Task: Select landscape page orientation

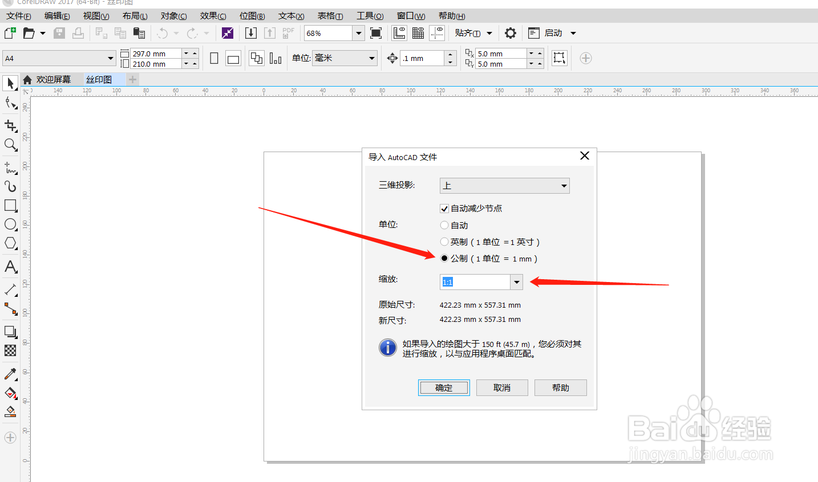Action: (233, 58)
